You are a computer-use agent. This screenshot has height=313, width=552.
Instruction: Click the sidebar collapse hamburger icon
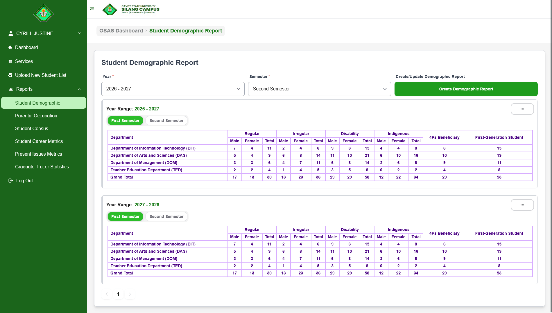click(92, 9)
